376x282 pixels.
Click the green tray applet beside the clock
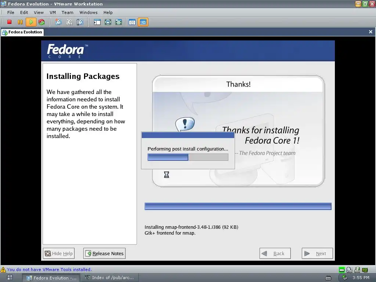345,278
